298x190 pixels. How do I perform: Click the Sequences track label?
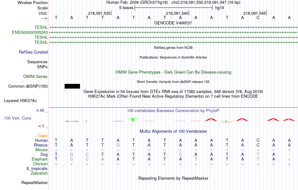pyautogui.click(x=37, y=62)
